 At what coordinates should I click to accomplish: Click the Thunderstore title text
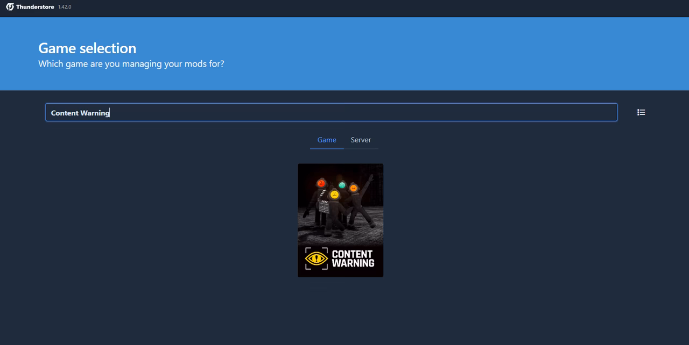tap(35, 7)
